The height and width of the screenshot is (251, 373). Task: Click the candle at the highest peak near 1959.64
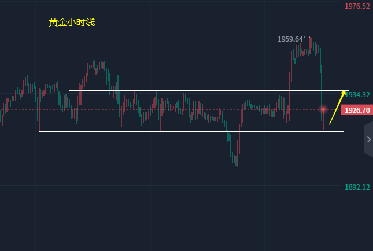(x=311, y=42)
